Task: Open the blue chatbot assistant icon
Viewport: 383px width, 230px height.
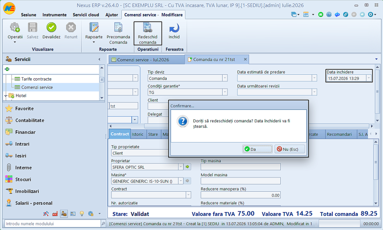Action: pyautogui.click(x=337, y=15)
